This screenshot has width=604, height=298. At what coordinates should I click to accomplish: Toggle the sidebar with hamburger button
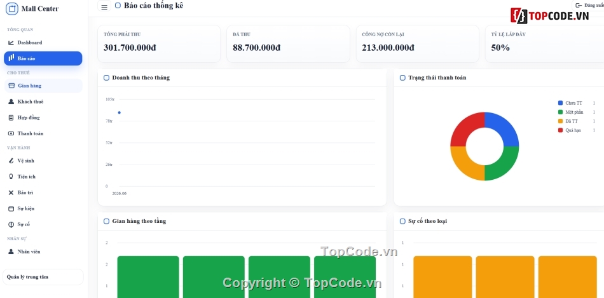[104, 6]
